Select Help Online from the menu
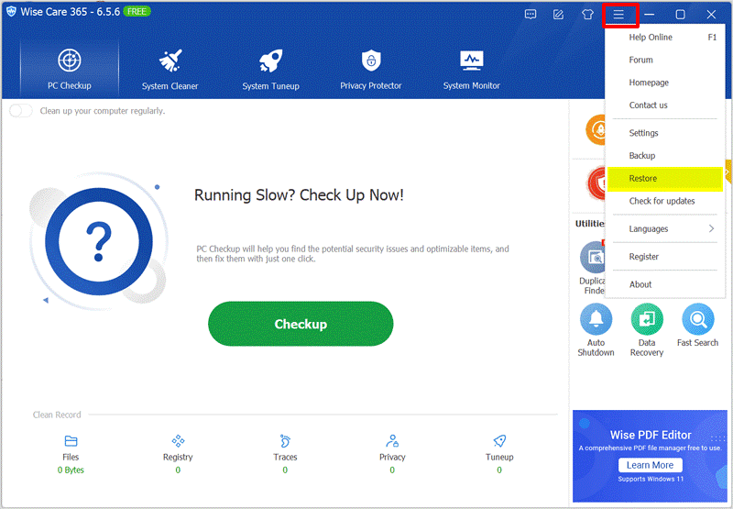The width and height of the screenshot is (733, 509). click(x=664, y=38)
